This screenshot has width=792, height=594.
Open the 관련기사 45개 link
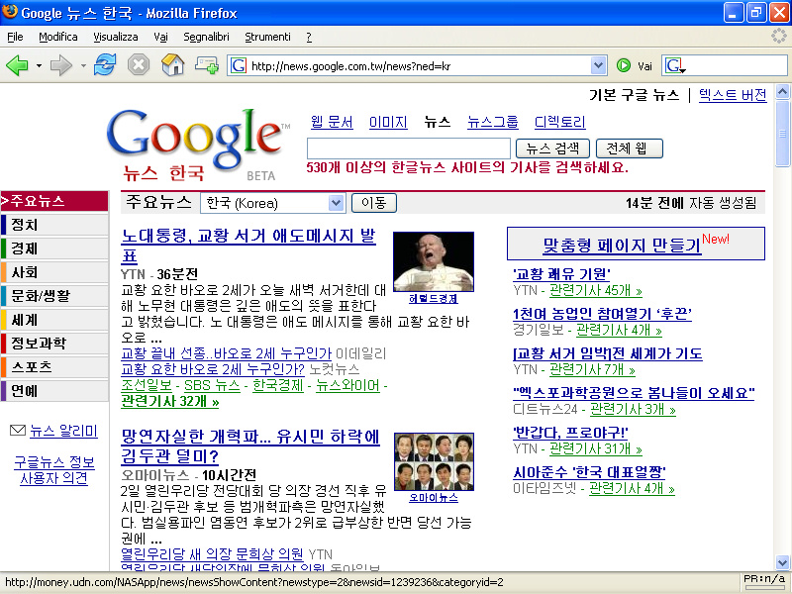pyautogui.click(x=596, y=290)
